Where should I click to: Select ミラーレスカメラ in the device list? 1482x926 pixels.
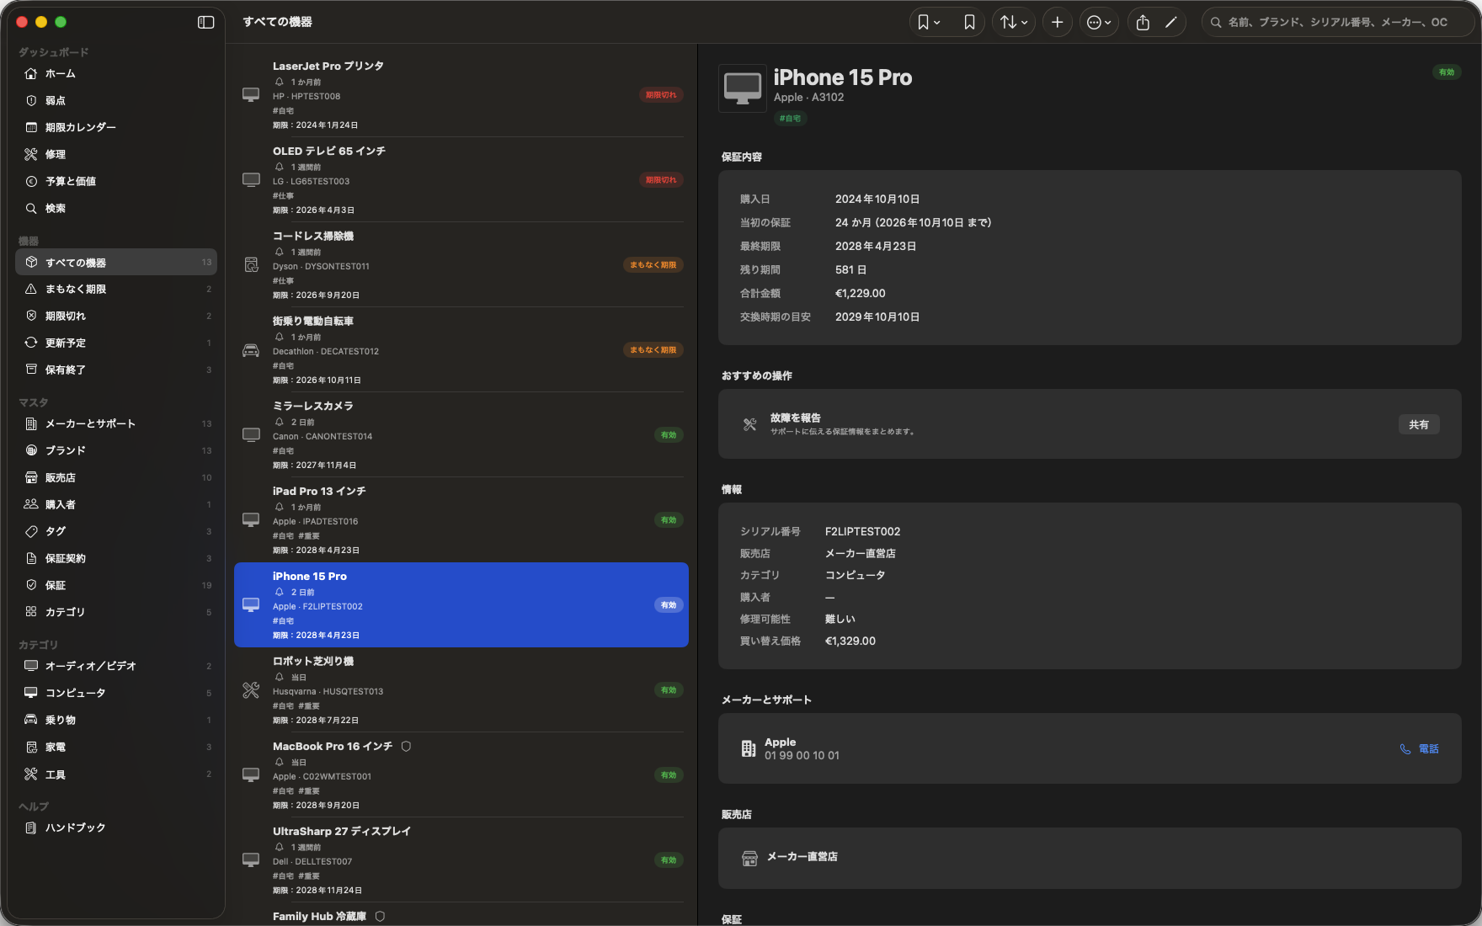point(461,435)
